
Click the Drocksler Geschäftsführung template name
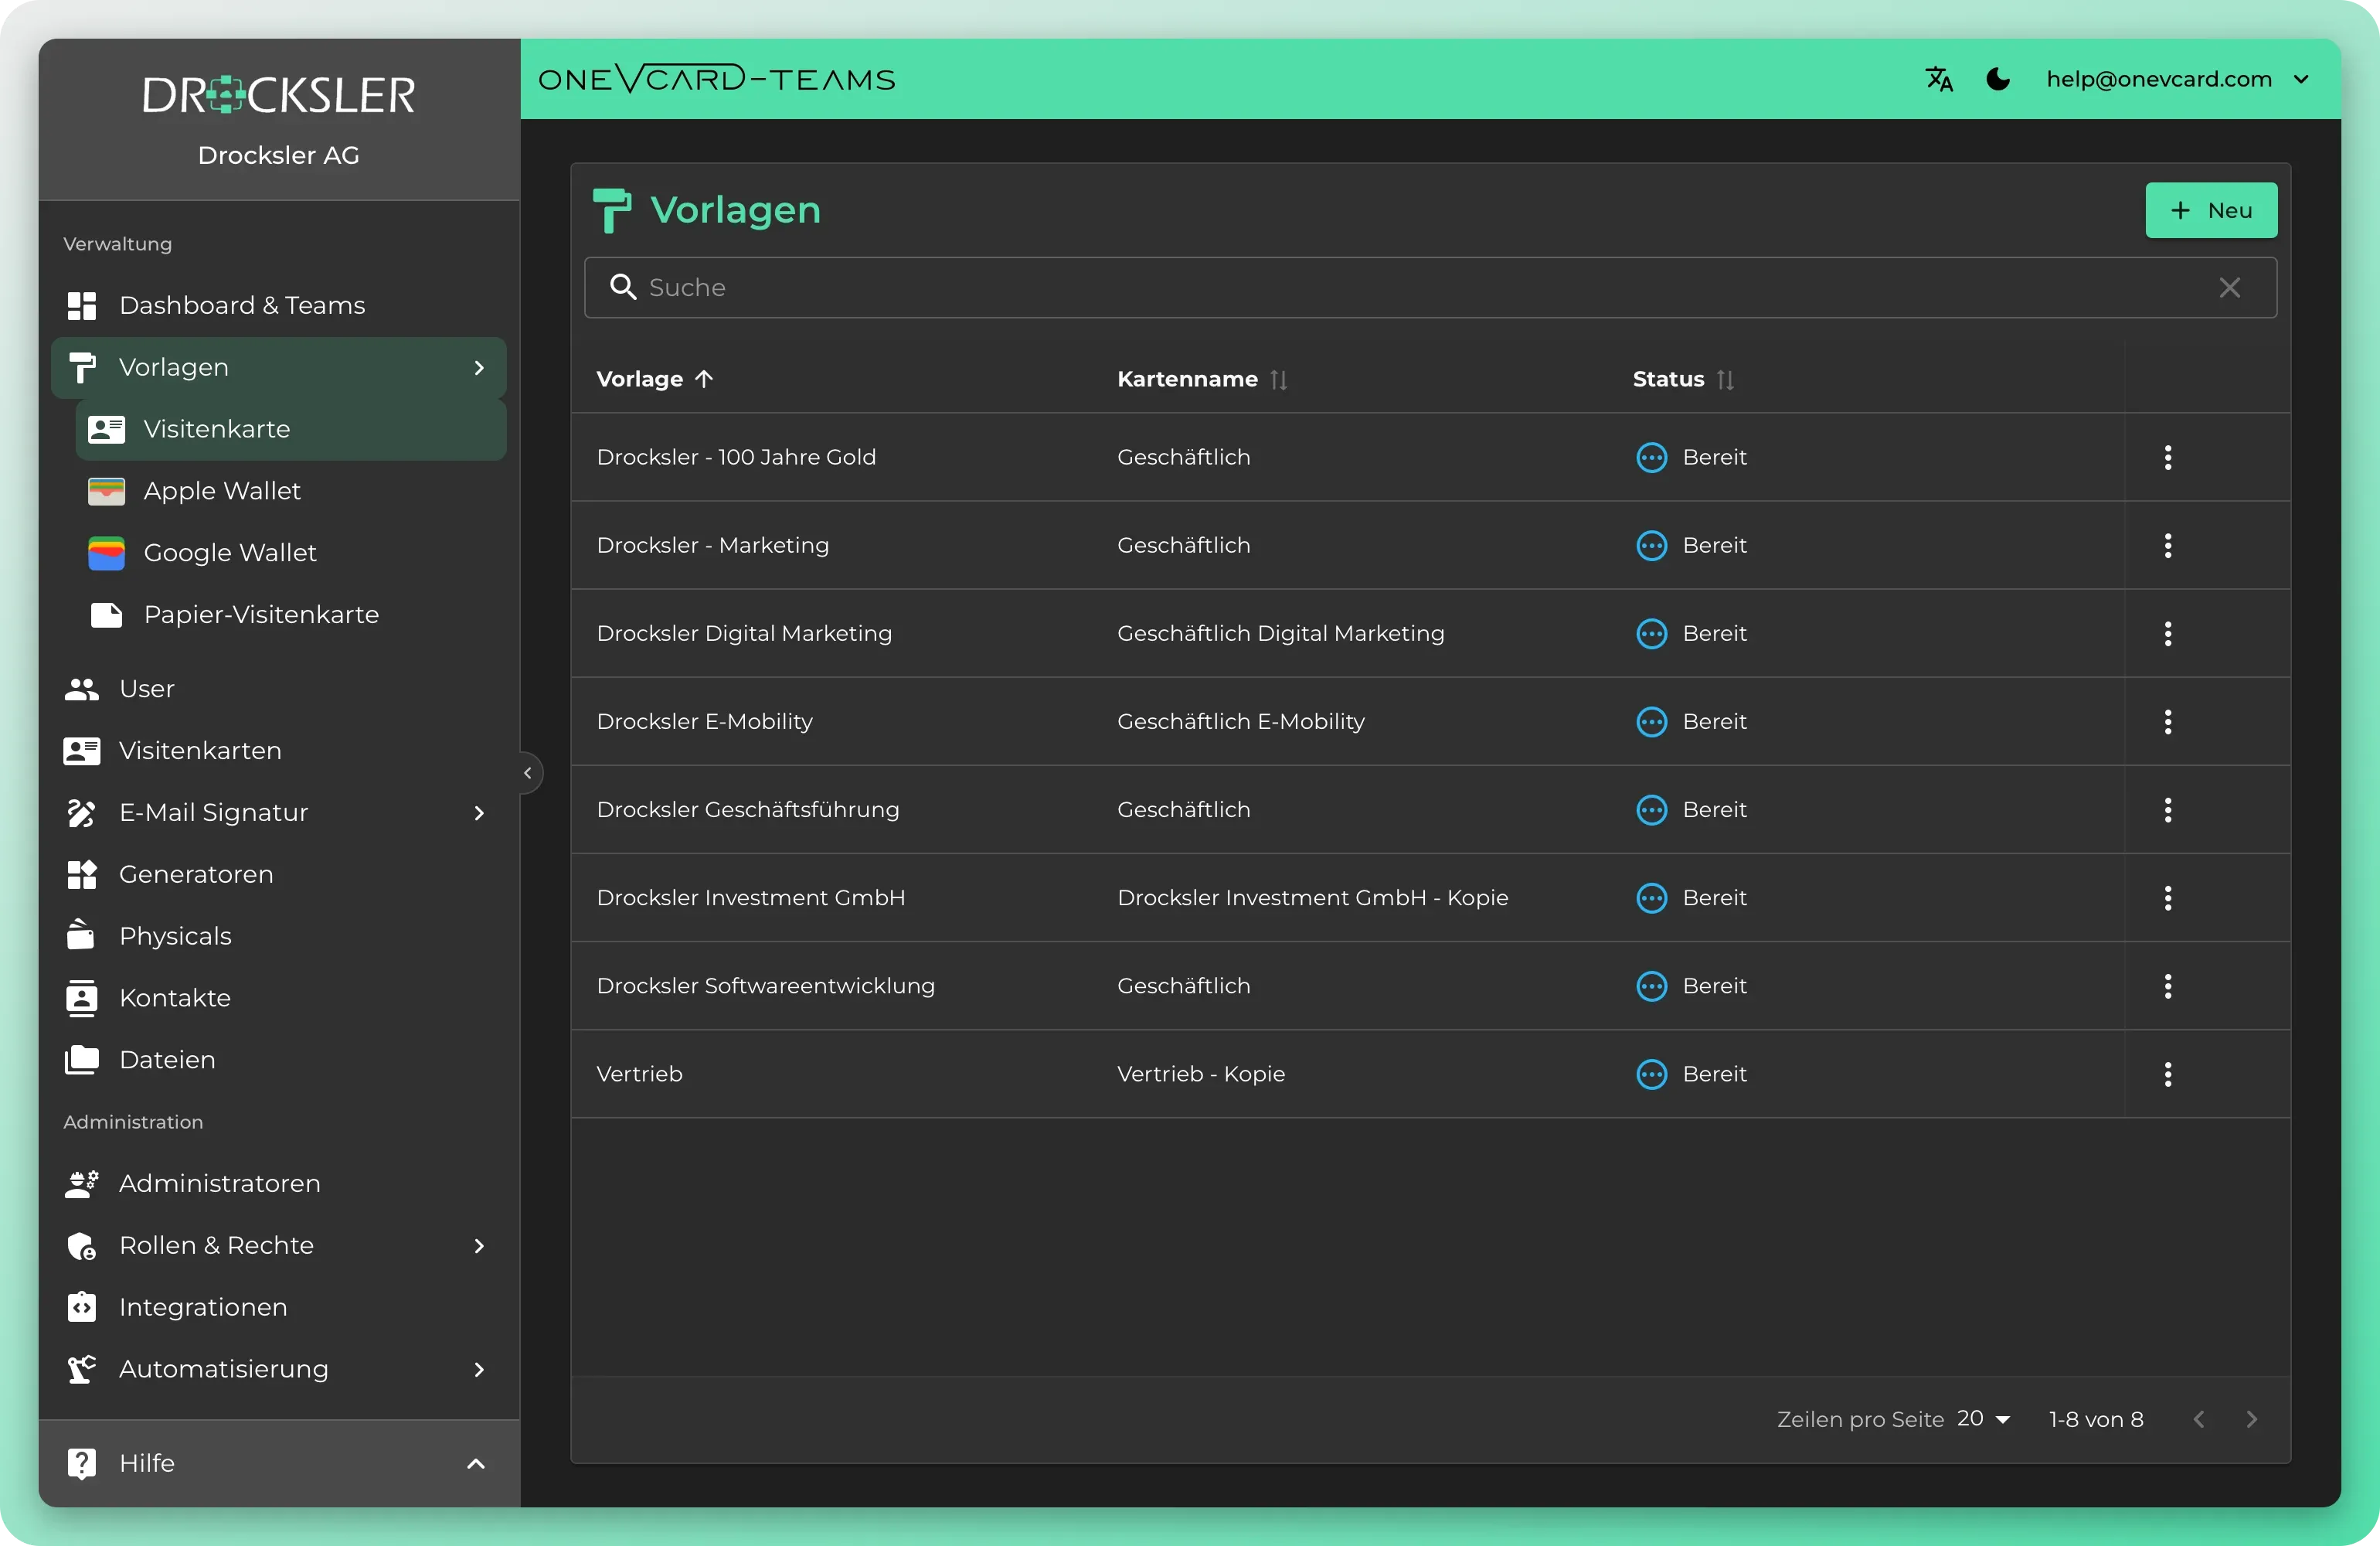pos(747,809)
